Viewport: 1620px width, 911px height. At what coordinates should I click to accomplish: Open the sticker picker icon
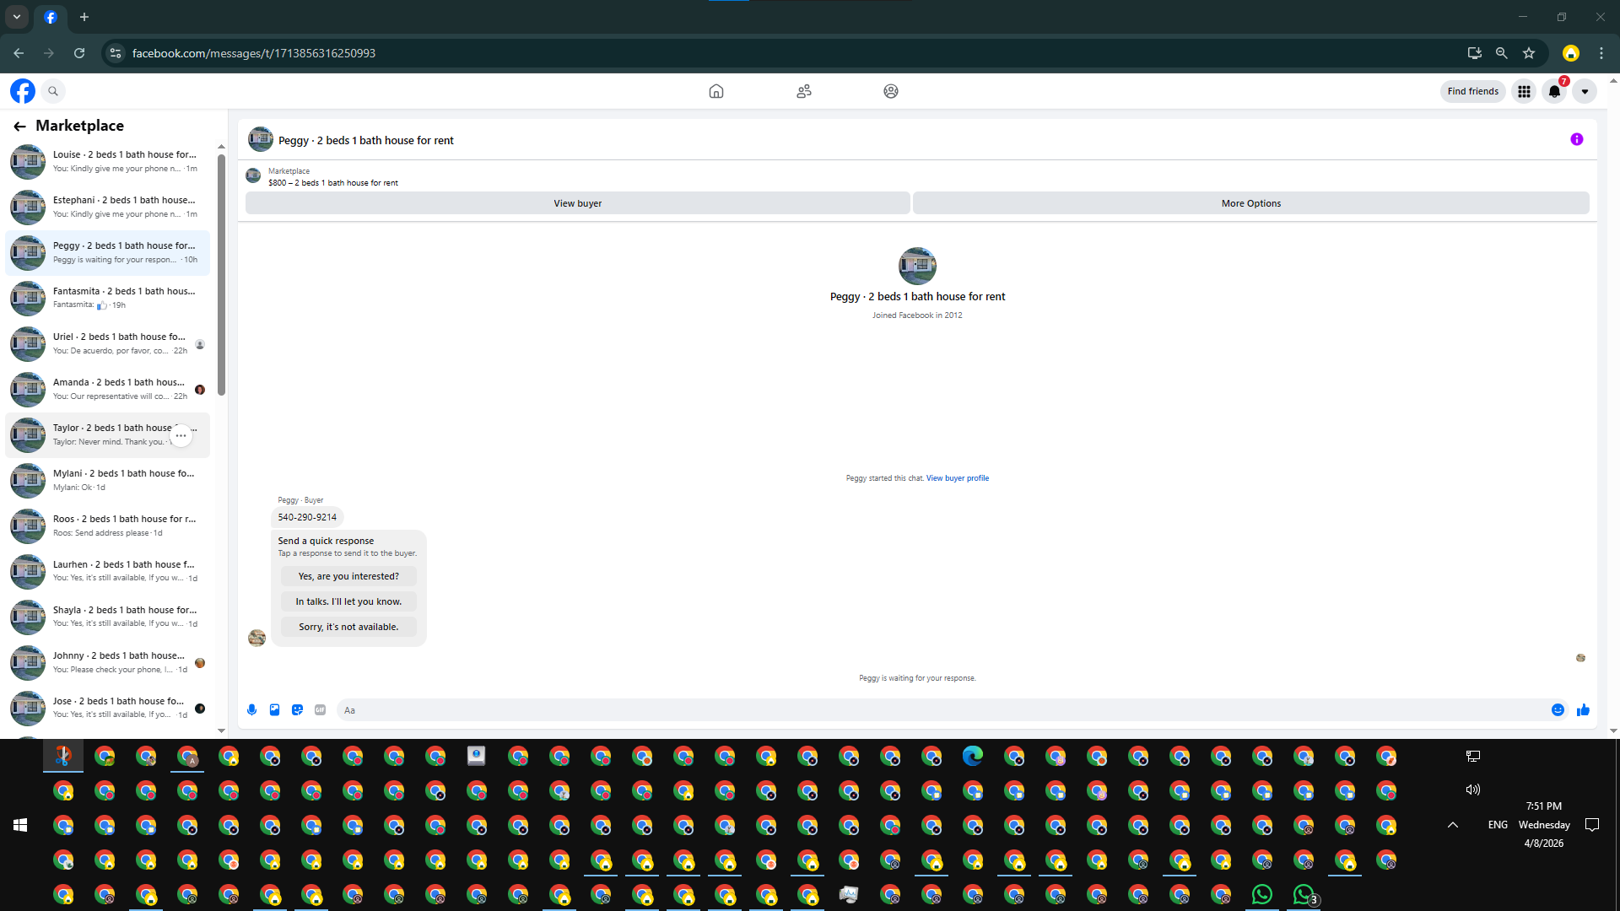click(x=297, y=710)
